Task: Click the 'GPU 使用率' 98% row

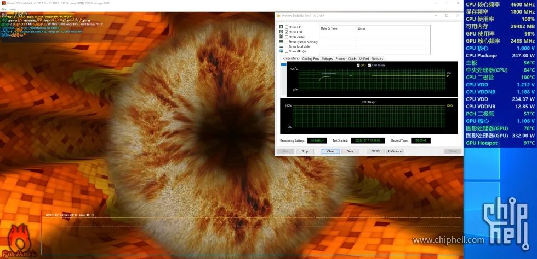Action: click(x=500, y=33)
